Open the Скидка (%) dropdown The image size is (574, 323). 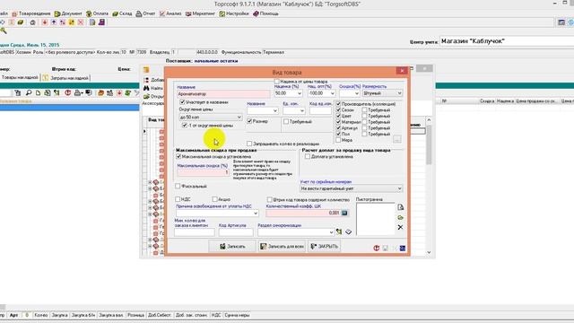tap(356, 93)
